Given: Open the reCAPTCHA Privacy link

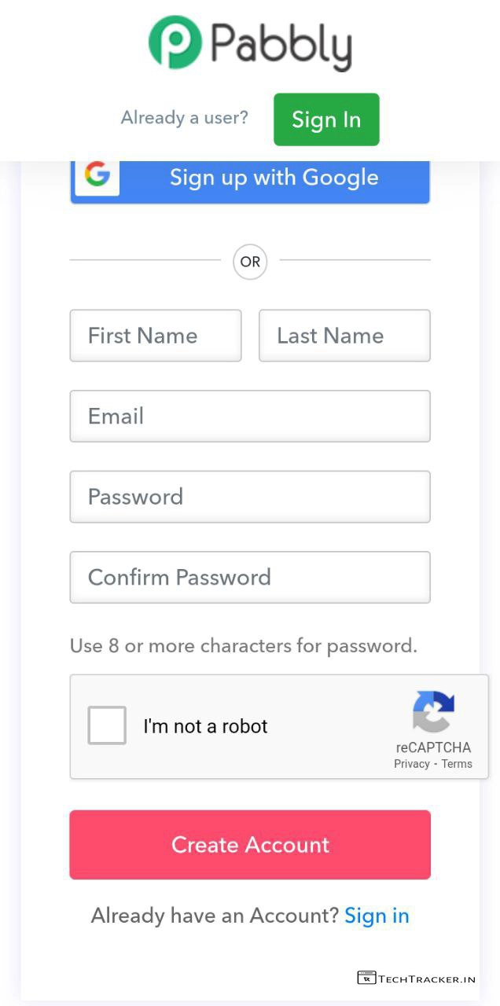Looking at the screenshot, I should tap(411, 764).
